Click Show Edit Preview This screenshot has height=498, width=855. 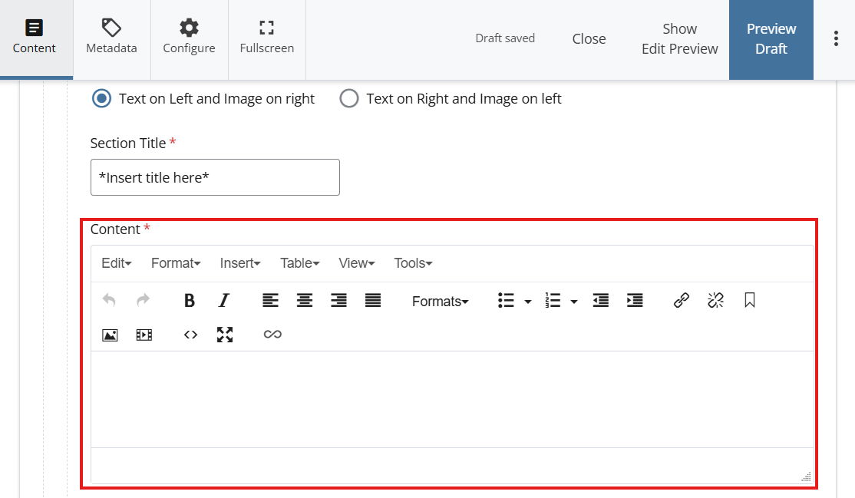pyautogui.click(x=679, y=39)
